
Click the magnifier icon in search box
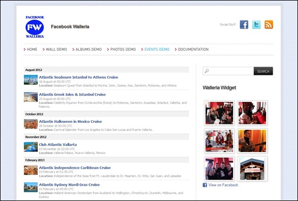pos(207,71)
